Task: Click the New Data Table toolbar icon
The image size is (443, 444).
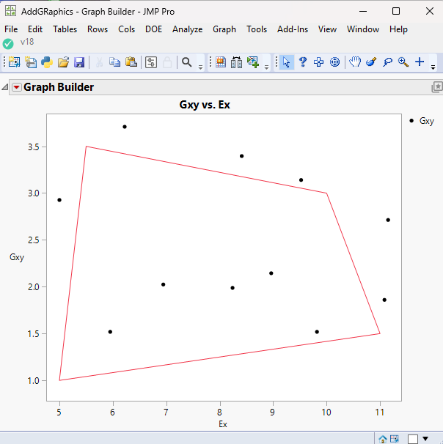Action: pyautogui.click(x=14, y=62)
